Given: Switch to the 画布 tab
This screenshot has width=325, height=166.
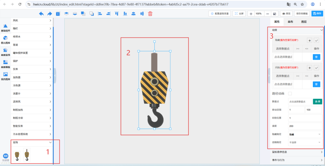Looking at the screenshot, I should pos(290,22).
